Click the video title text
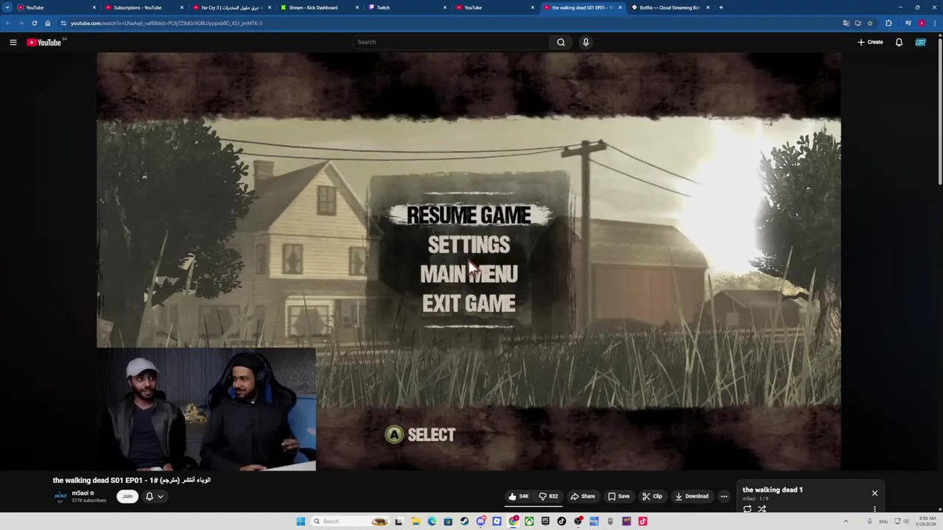The width and height of the screenshot is (943, 530). 132,480
